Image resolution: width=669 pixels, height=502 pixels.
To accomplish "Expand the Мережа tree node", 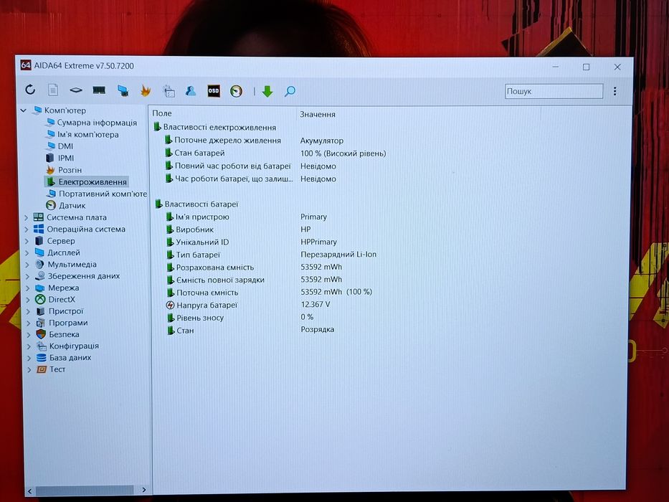I will tap(28, 288).
